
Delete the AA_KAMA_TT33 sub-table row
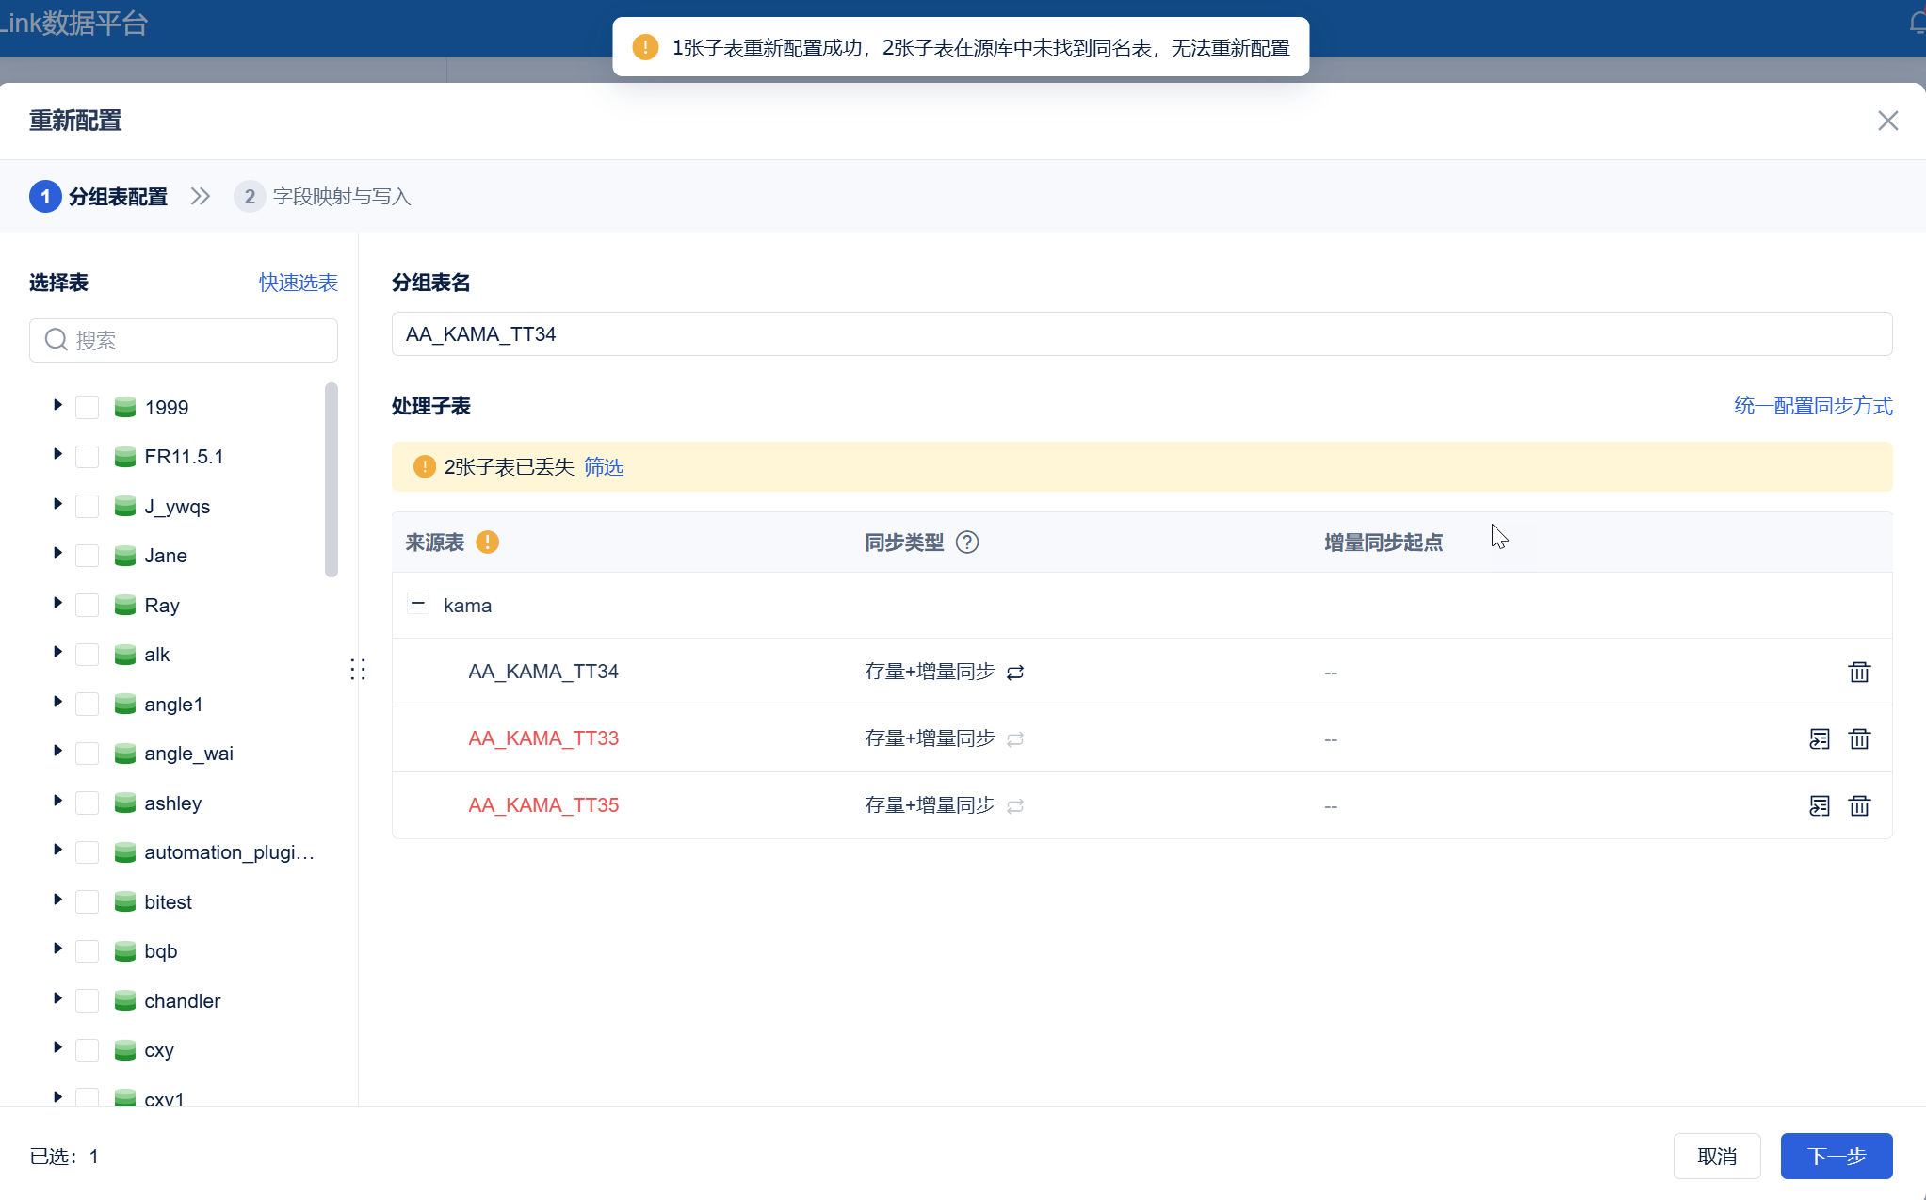click(1859, 738)
